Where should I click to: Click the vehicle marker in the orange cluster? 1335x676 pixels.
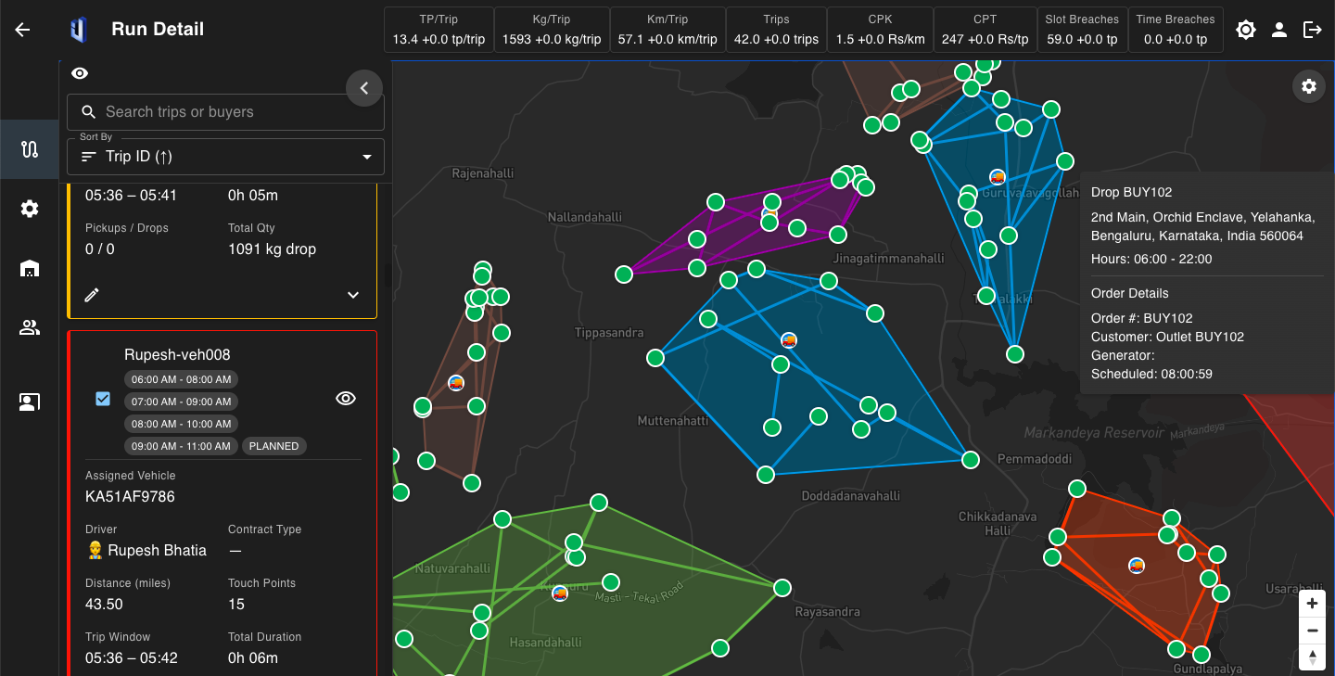tap(1137, 565)
